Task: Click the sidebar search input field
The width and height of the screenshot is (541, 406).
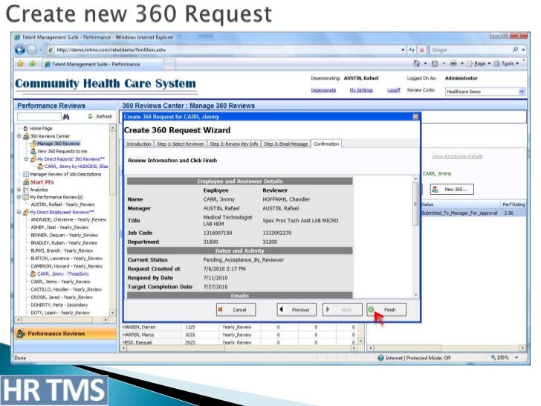Action: (x=39, y=117)
